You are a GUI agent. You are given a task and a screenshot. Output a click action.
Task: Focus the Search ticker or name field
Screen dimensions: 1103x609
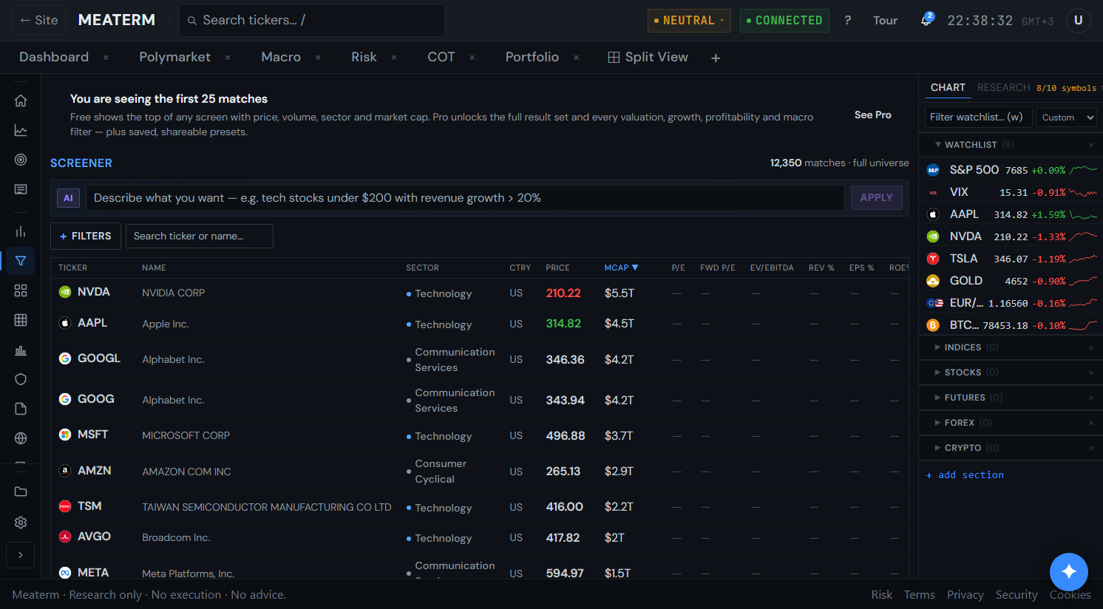coord(200,237)
